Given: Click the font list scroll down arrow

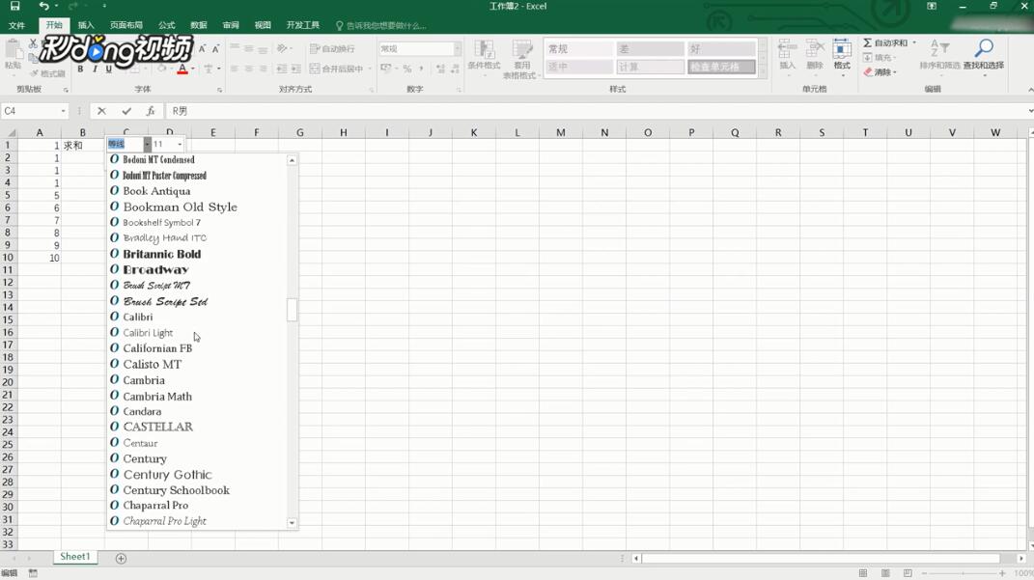Looking at the screenshot, I should point(292,523).
